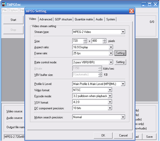Confirm the dialog with OK
Image resolution: width=160 pixels, height=141 pixels.
coord(103,135)
